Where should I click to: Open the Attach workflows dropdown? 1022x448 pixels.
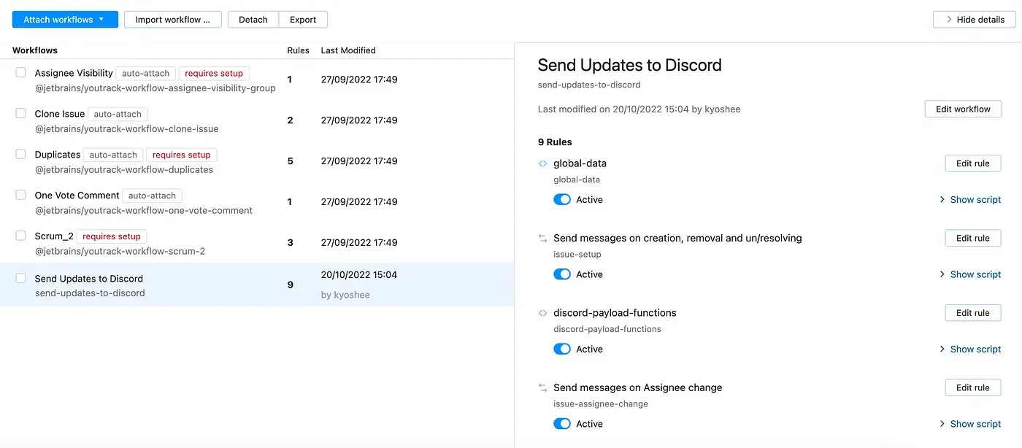(65, 20)
